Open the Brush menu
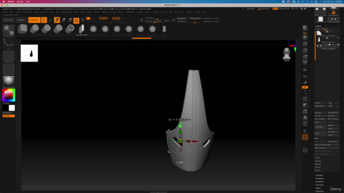This screenshot has width=344, height=193. tap(12, 12)
